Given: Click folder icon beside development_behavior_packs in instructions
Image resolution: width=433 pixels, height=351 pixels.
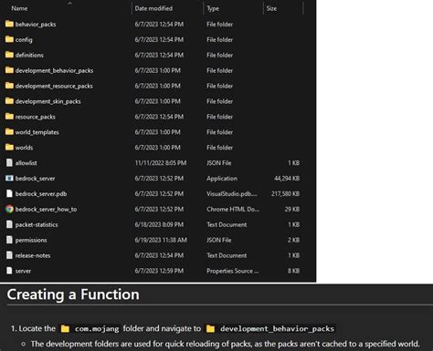Looking at the screenshot, I should pos(211,329).
